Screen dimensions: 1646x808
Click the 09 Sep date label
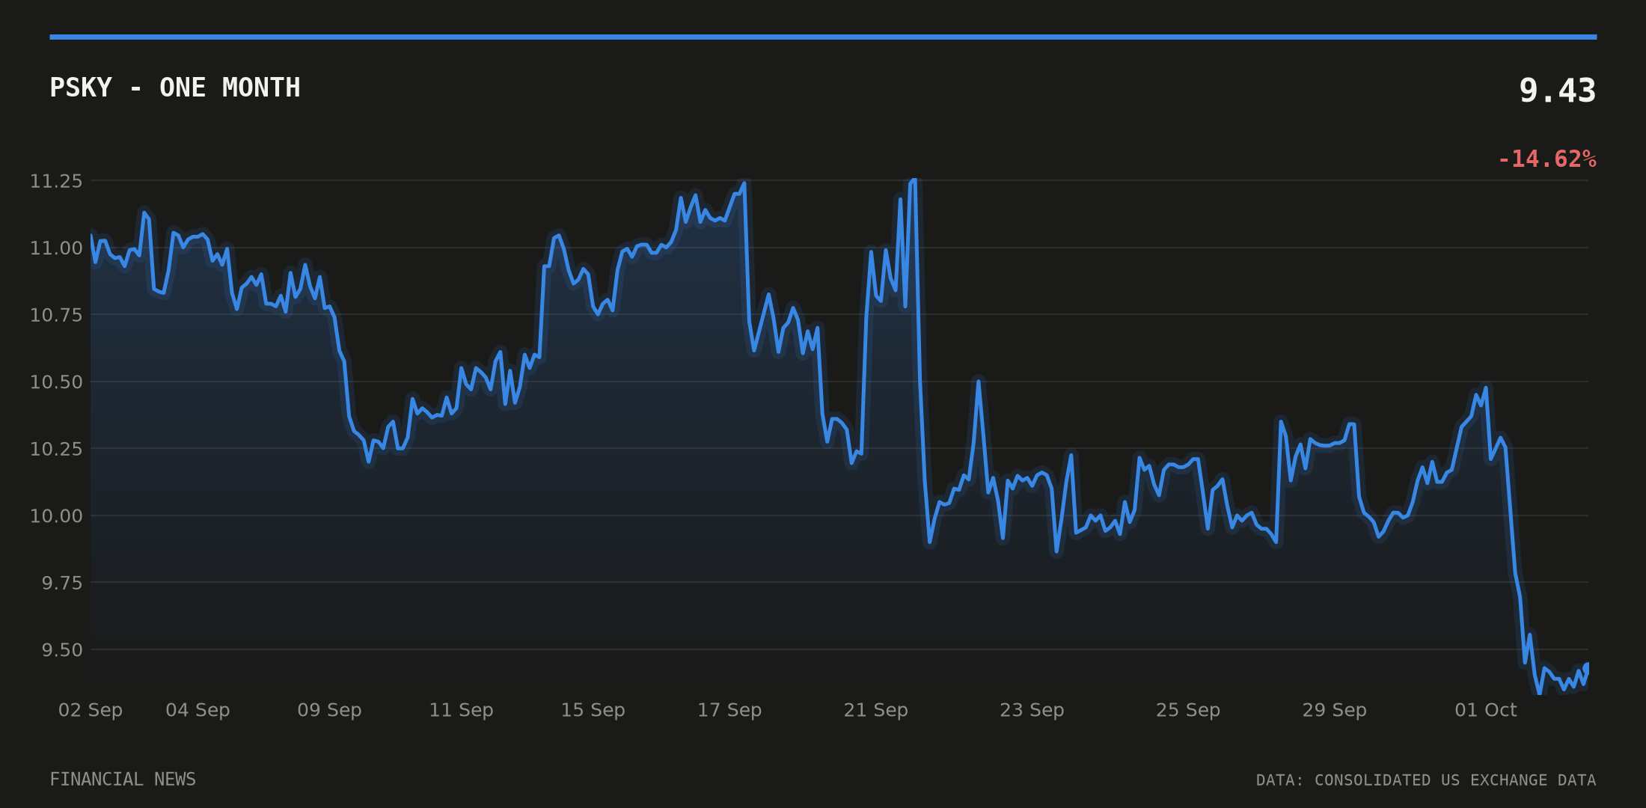click(x=329, y=710)
